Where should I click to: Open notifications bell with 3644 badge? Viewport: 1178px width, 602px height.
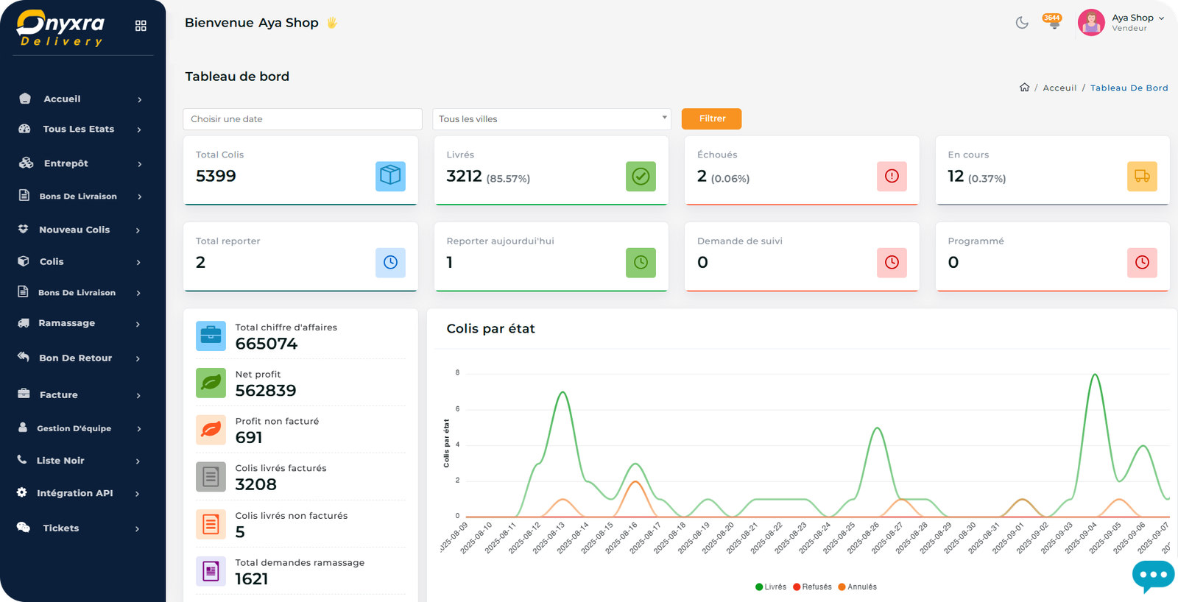click(x=1054, y=23)
